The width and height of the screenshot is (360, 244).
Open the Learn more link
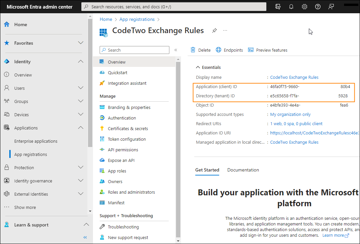336,235
